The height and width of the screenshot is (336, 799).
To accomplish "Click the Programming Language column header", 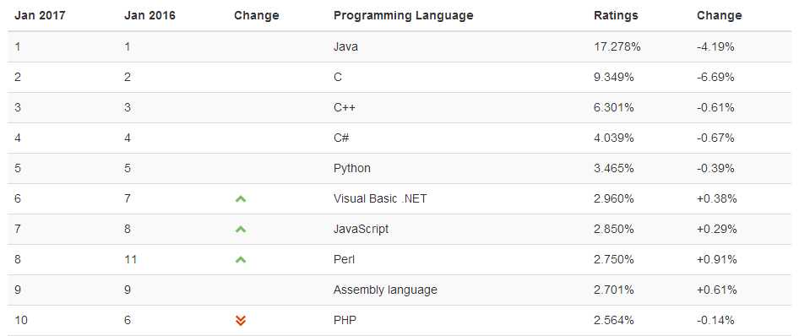I will pos(403,15).
